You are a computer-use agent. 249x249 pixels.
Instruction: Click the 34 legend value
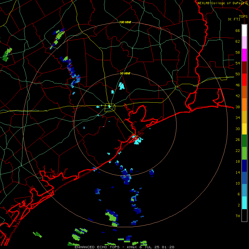[x=238, y=118]
